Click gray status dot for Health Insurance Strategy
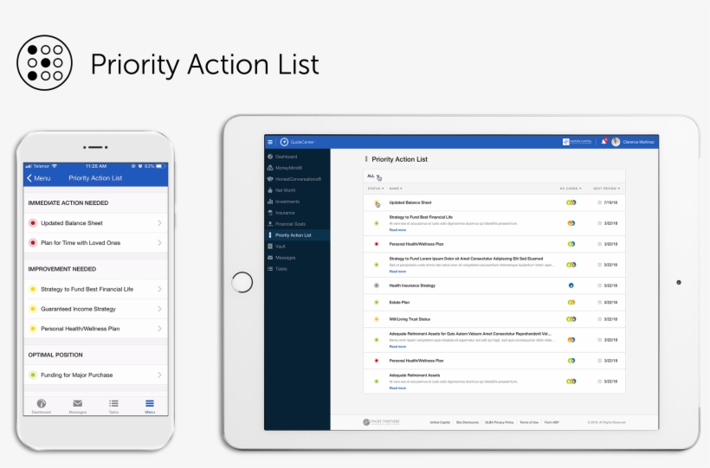The width and height of the screenshot is (710, 468). click(377, 285)
